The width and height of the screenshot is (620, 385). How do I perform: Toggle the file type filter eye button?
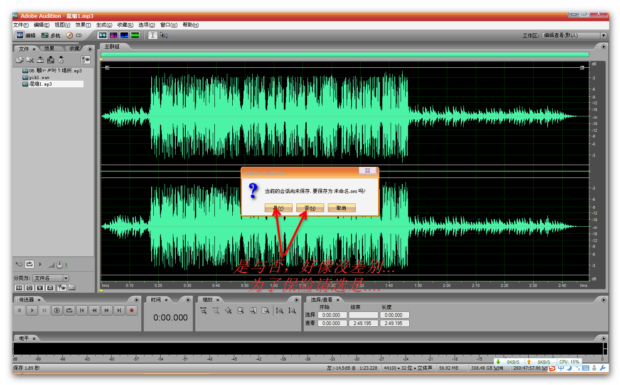[62, 288]
